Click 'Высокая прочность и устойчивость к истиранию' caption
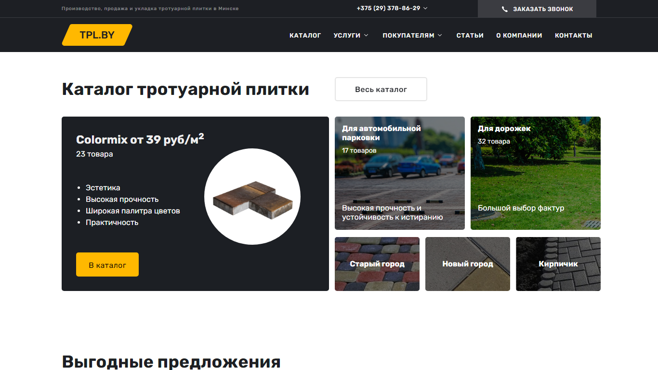 [393, 212]
